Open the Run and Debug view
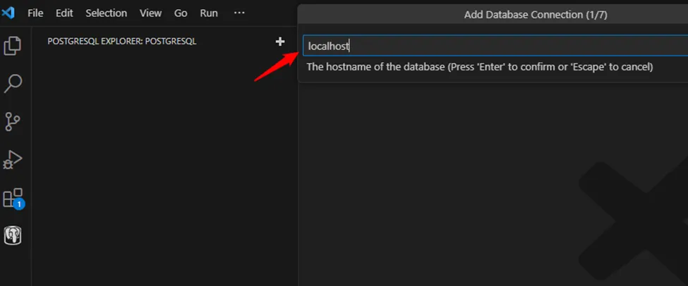Image resolution: width=688 pixels, height=286 pixels. click(x=13, y=159)
